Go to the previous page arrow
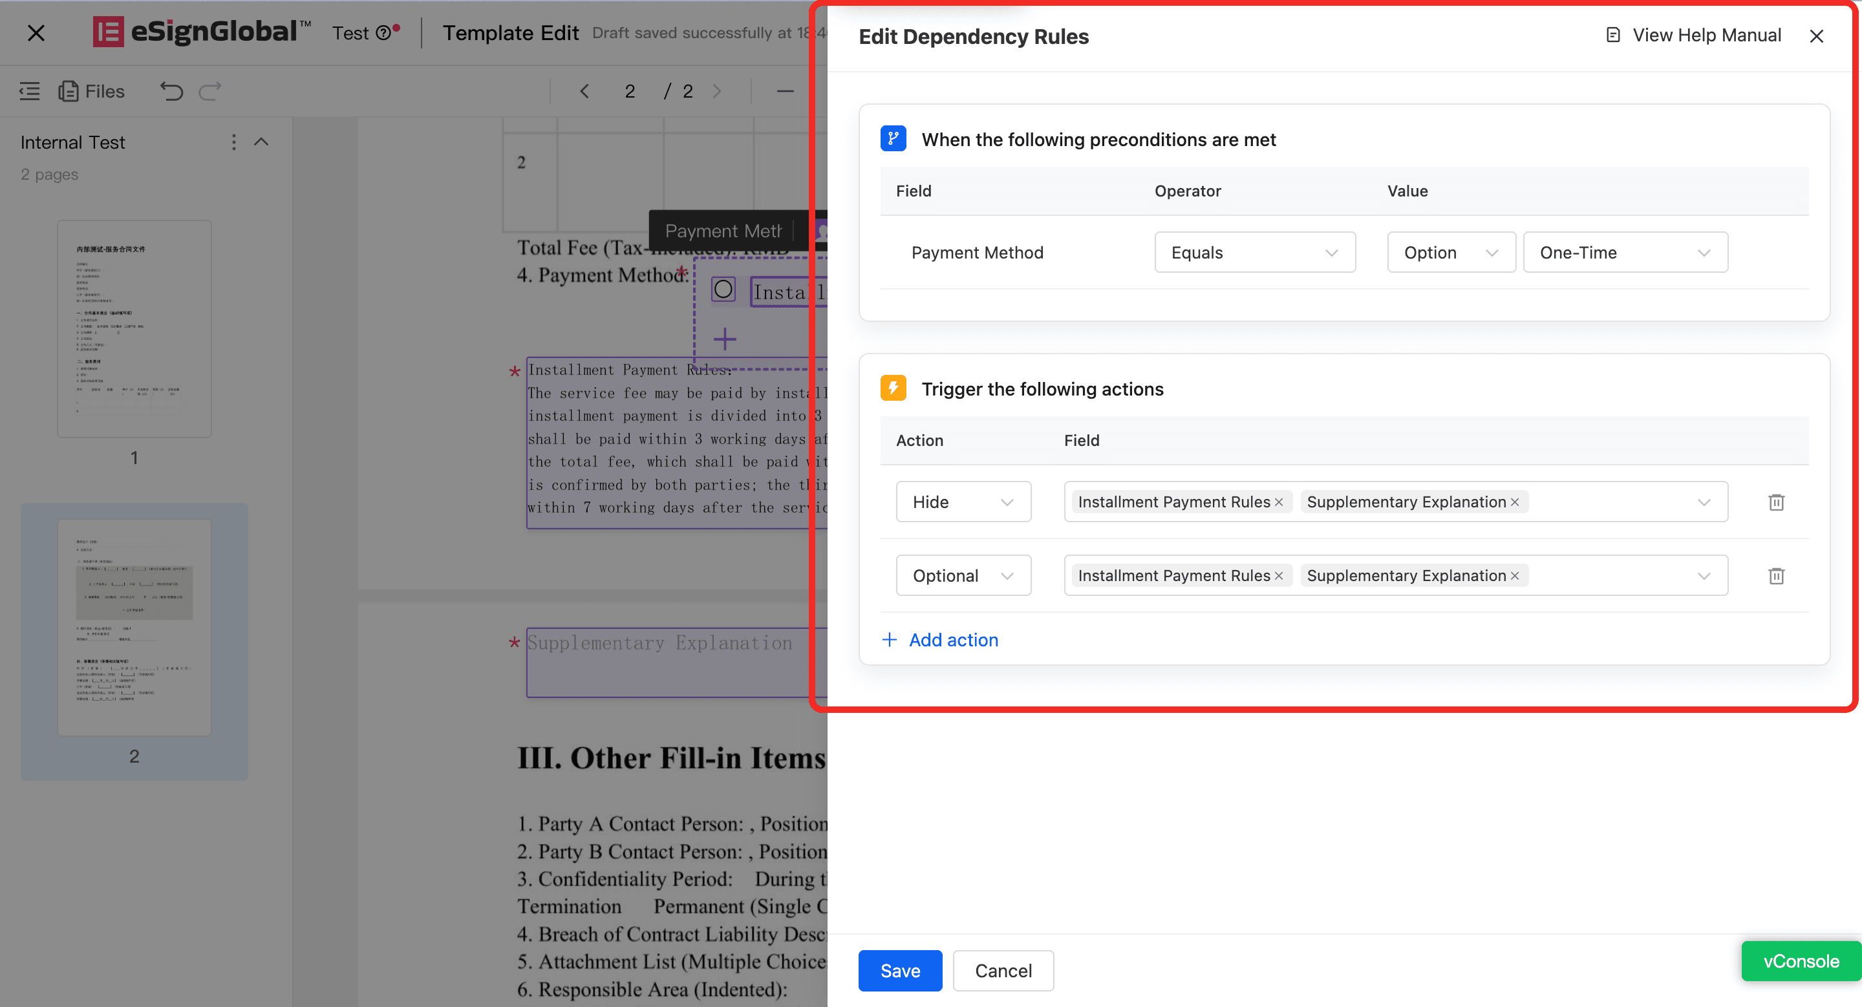 584,91
